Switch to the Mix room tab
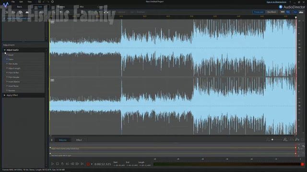This screenshot has height=172, width=307. tap(82, 7)
